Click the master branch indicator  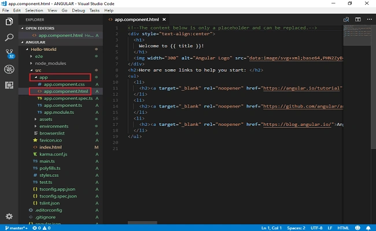tap(16, 228)
